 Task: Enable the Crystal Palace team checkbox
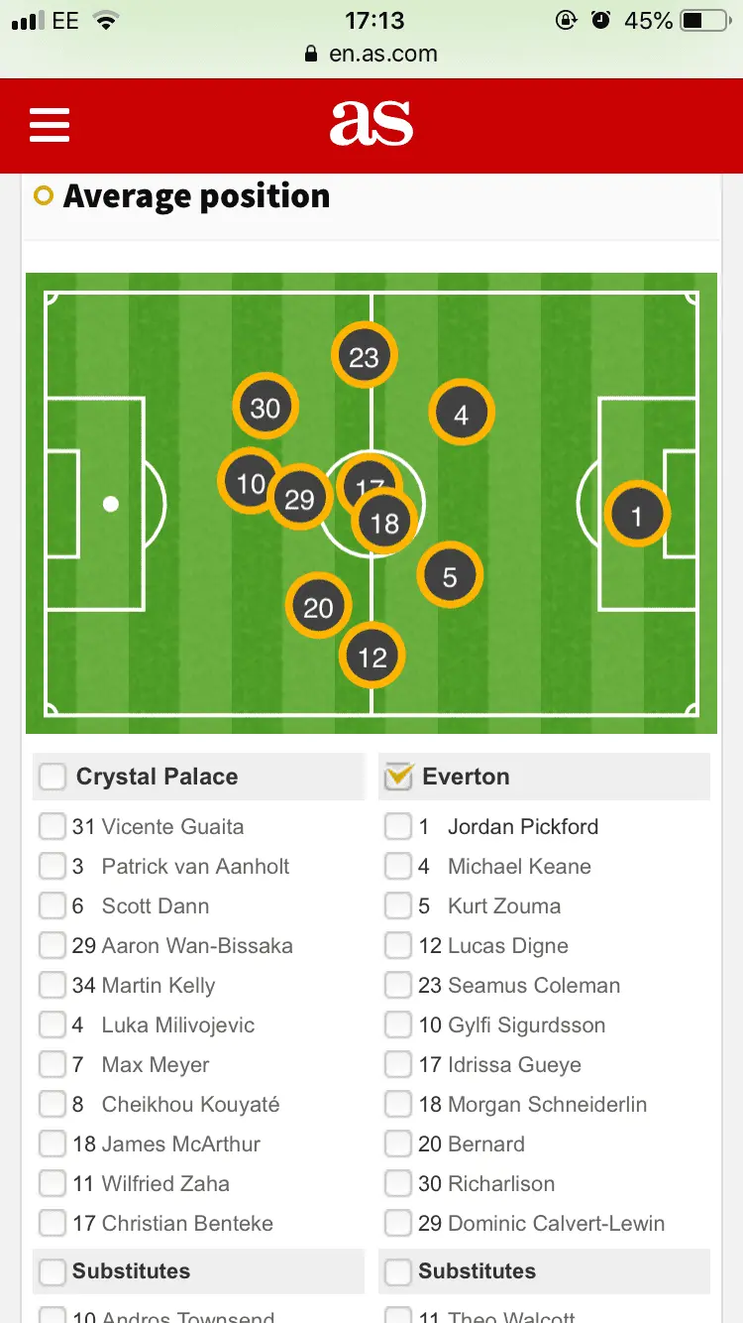(53, 777)
